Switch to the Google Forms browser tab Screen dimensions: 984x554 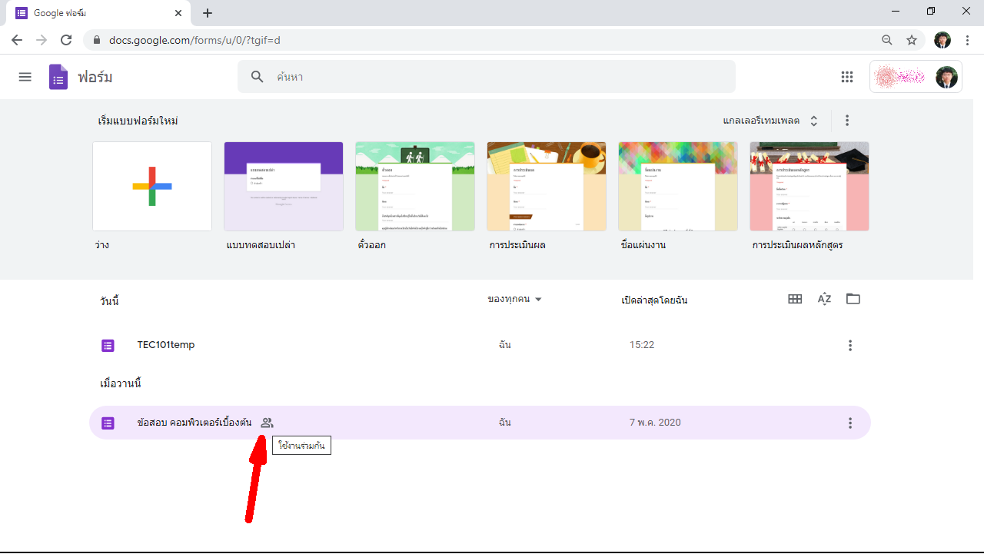click(96, 13)
